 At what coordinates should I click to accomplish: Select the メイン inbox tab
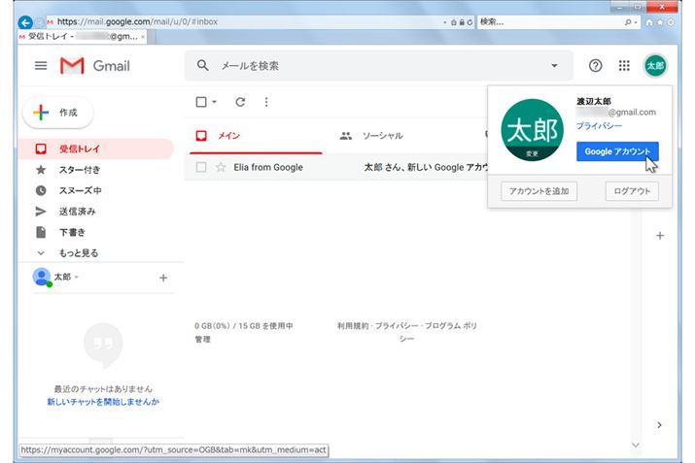pos(228,136)
